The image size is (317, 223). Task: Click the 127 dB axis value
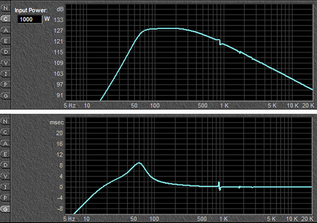(59, 31)
